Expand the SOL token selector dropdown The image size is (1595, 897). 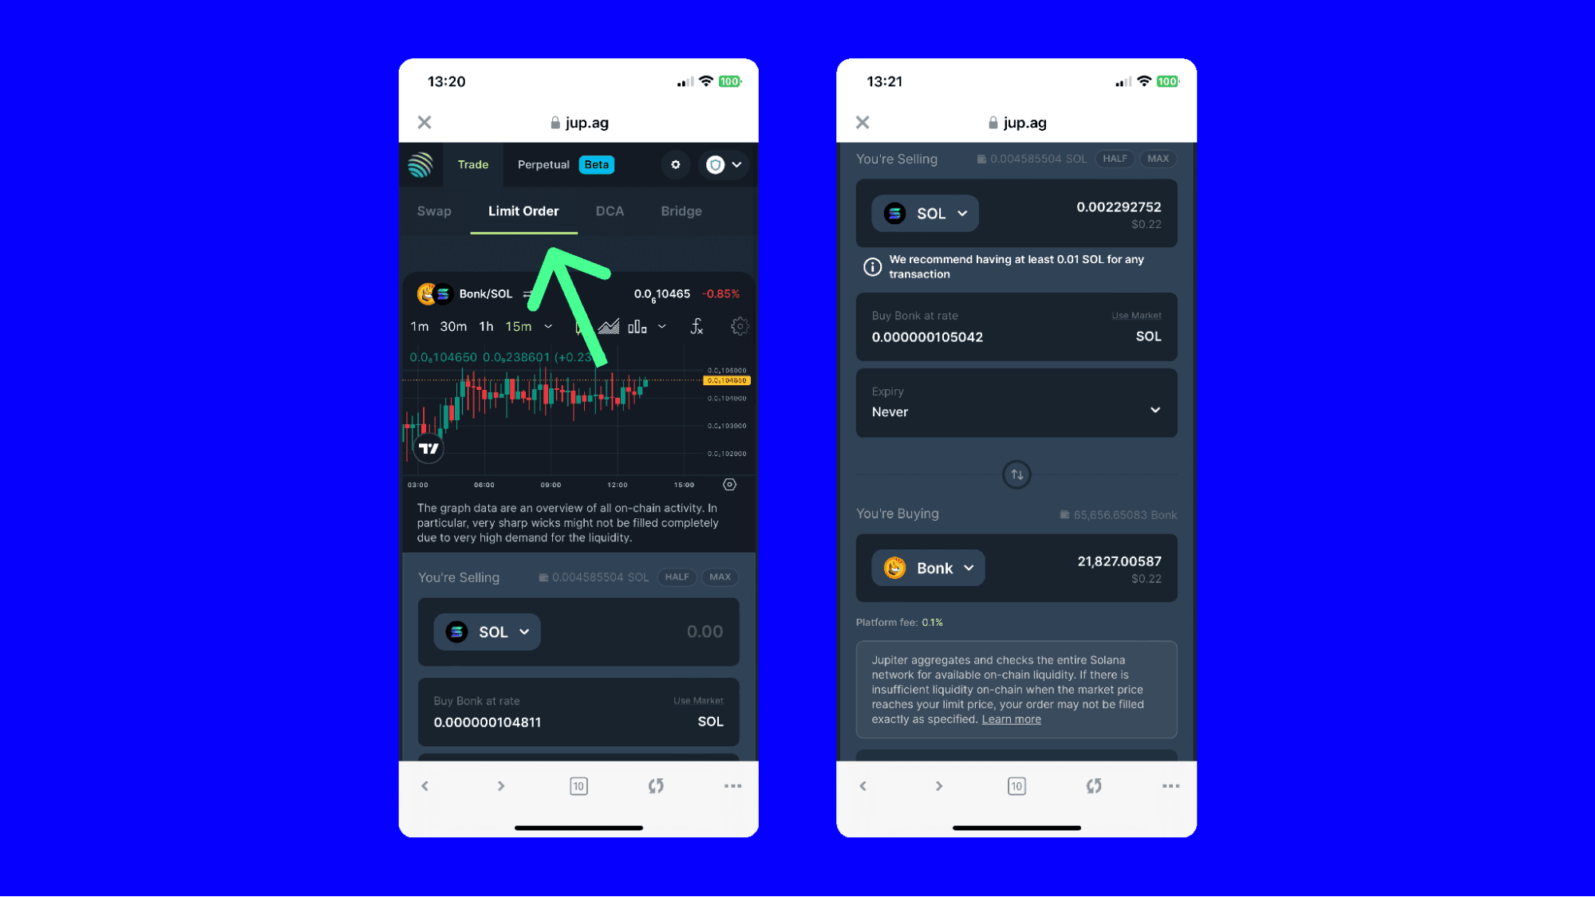point(485,631)
